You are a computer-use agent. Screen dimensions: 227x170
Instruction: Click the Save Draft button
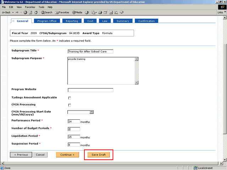point(99,155)
